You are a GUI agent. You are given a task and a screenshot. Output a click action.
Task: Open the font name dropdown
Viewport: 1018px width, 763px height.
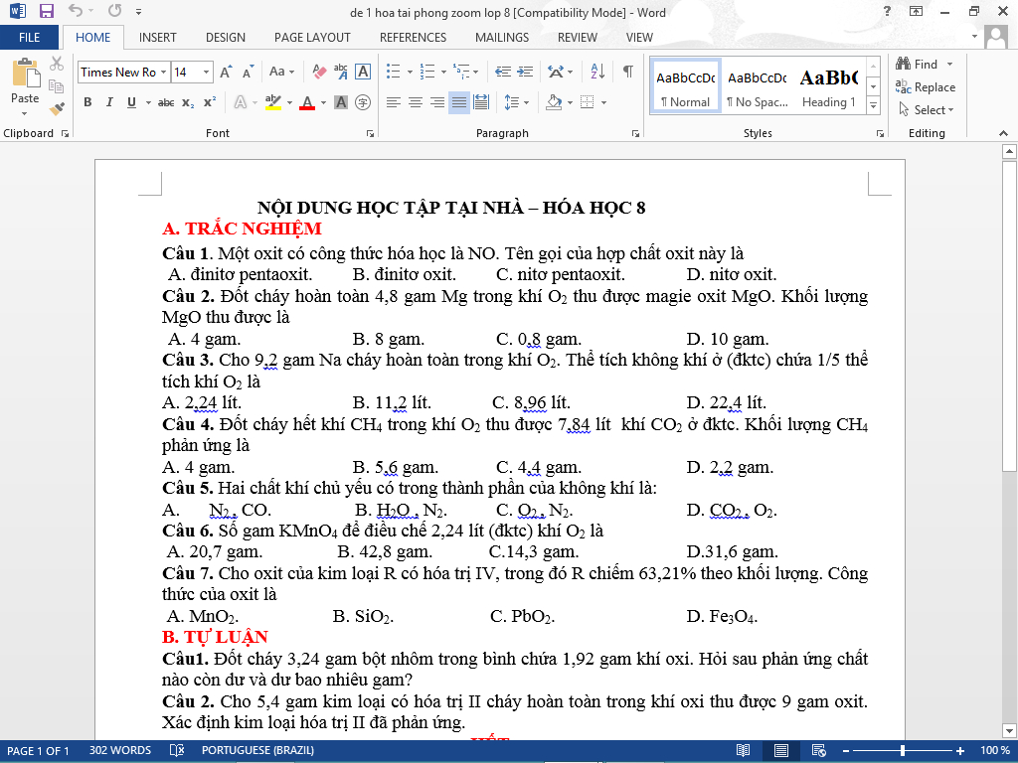tap(164, 72)
